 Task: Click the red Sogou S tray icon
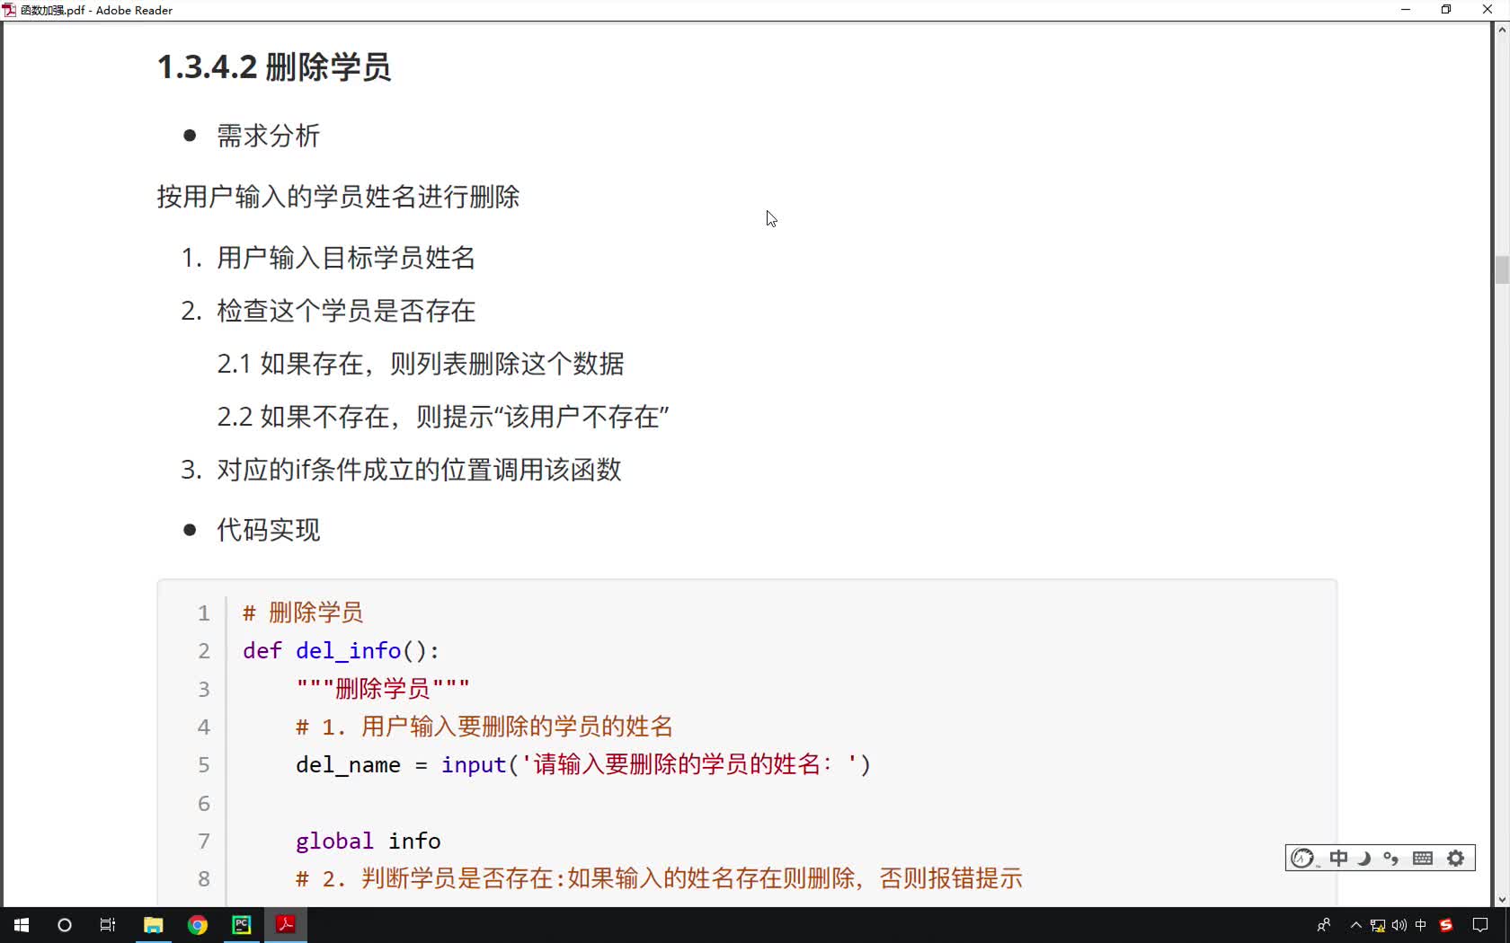[x=1446, y=925]
